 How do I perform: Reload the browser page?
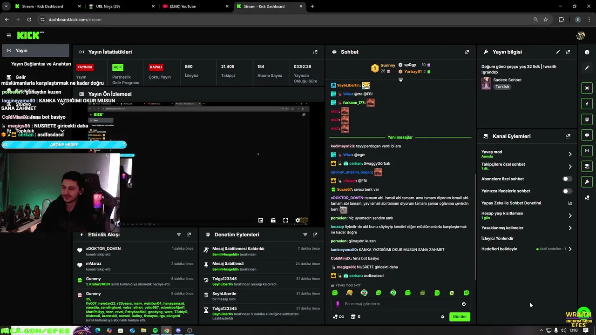(29, 20)
